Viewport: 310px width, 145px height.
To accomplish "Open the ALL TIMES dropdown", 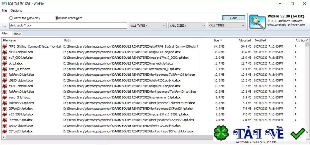I will pos(226,26).
